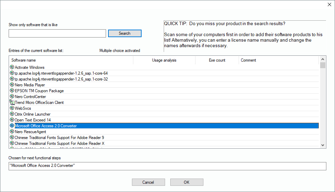Click the Nero RescueAgent entry icon

[12, 132]
